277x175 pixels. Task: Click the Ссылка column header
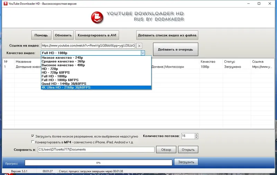[x=258, y=62]
